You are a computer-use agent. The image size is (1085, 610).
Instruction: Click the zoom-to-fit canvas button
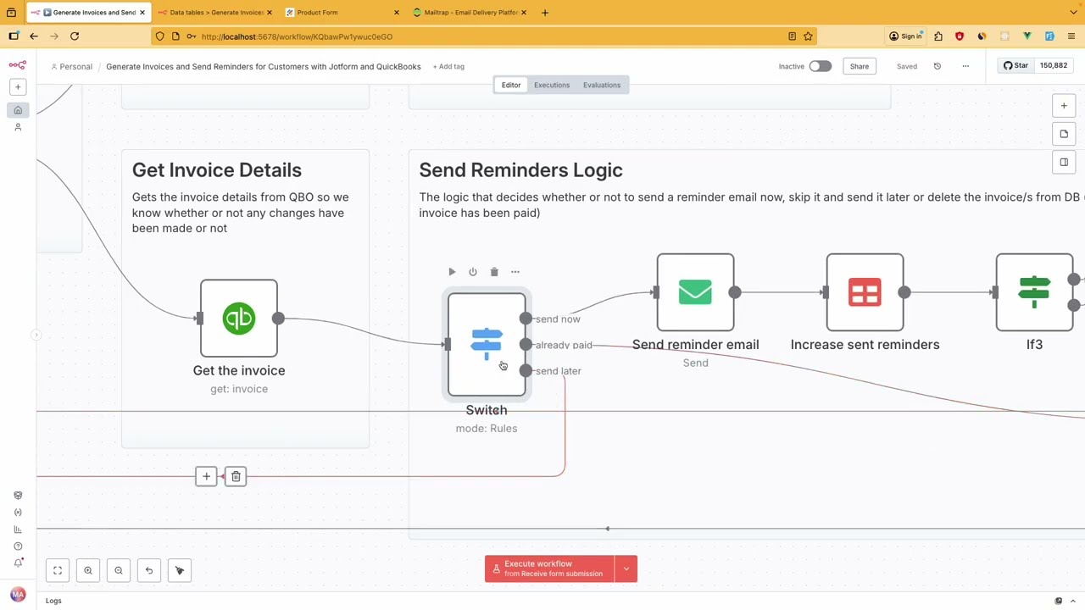[58, 571]
